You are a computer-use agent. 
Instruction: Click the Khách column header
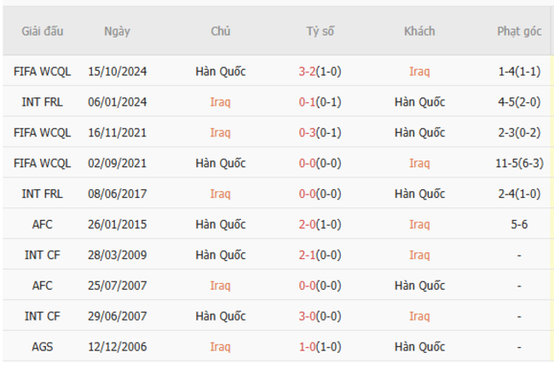[x=419, y=32]
